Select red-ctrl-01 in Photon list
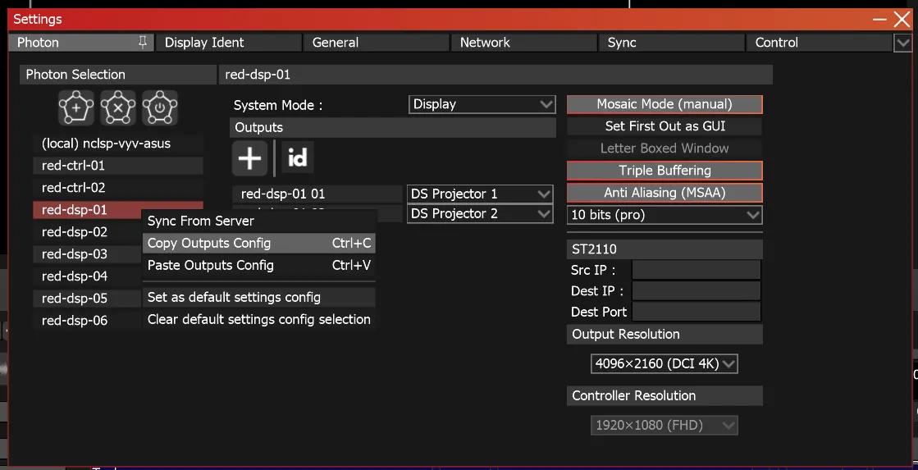 pos(118,166)
